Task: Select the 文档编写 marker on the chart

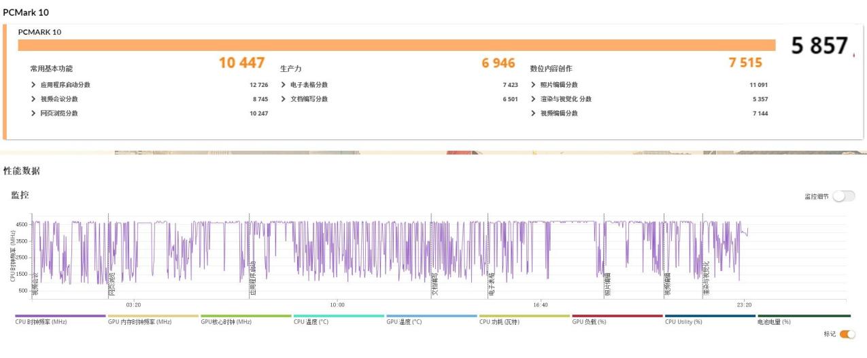Action: click(x=435, y=284)
